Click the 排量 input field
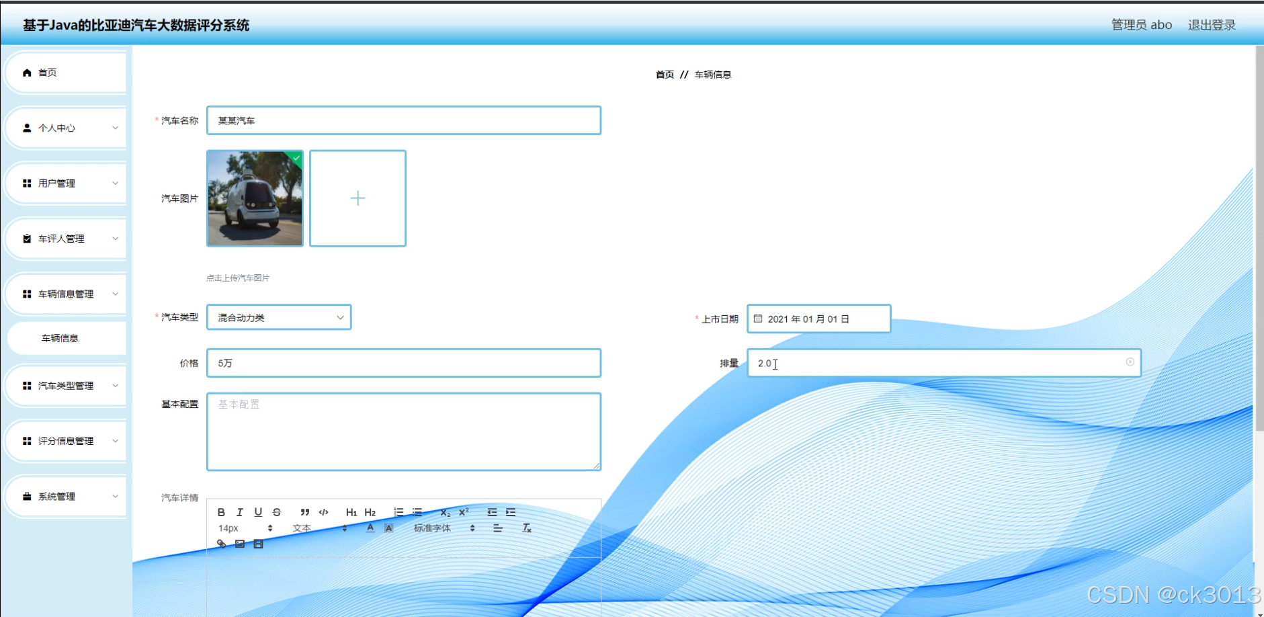The image size is (1264, 617). [x=944, y=363]
